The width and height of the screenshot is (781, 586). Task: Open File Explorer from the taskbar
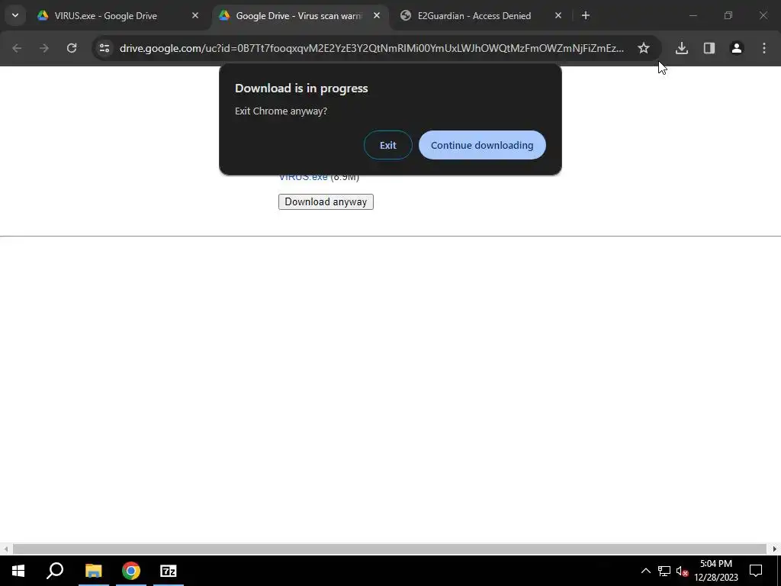click(93, 571)
